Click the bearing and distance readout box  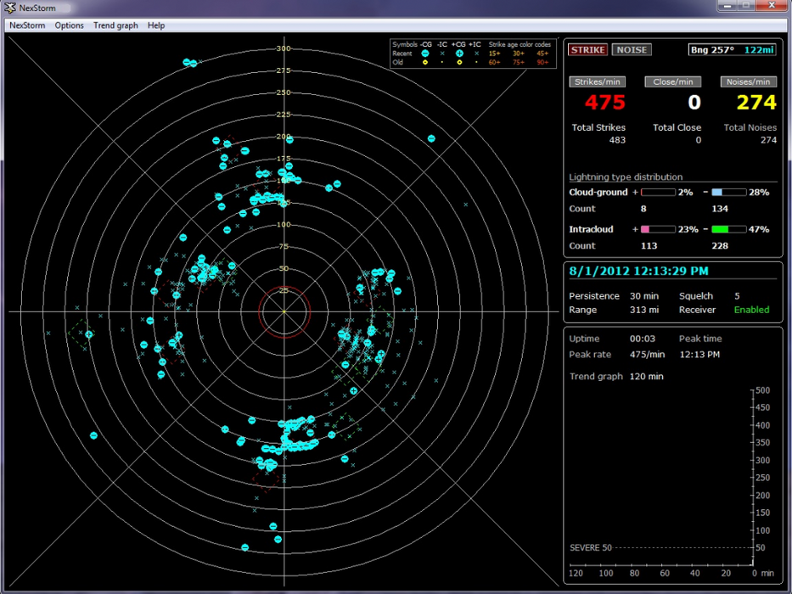tap(732, 50)
